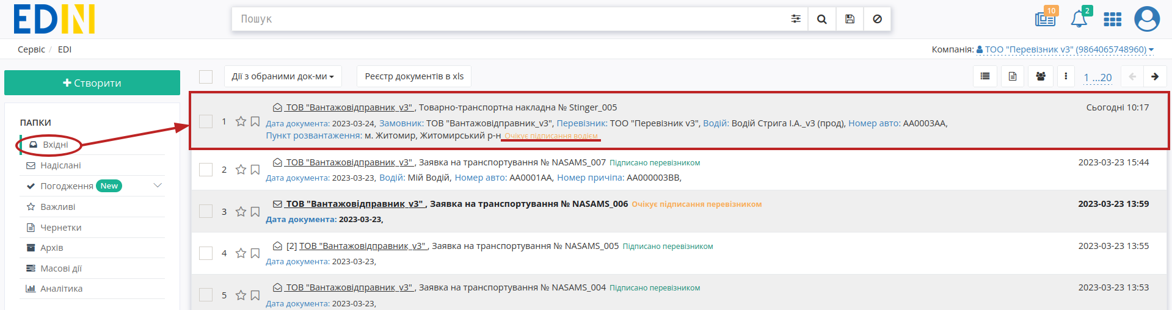
Task: Click the Сервіс breadcrumb link
Action: 31,49
